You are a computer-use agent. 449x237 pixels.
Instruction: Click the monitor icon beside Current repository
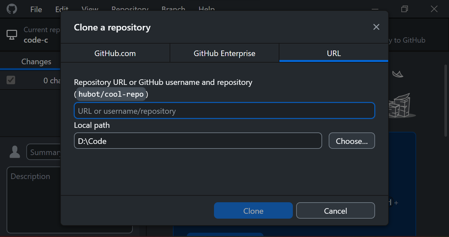click(x=12, y=35)
